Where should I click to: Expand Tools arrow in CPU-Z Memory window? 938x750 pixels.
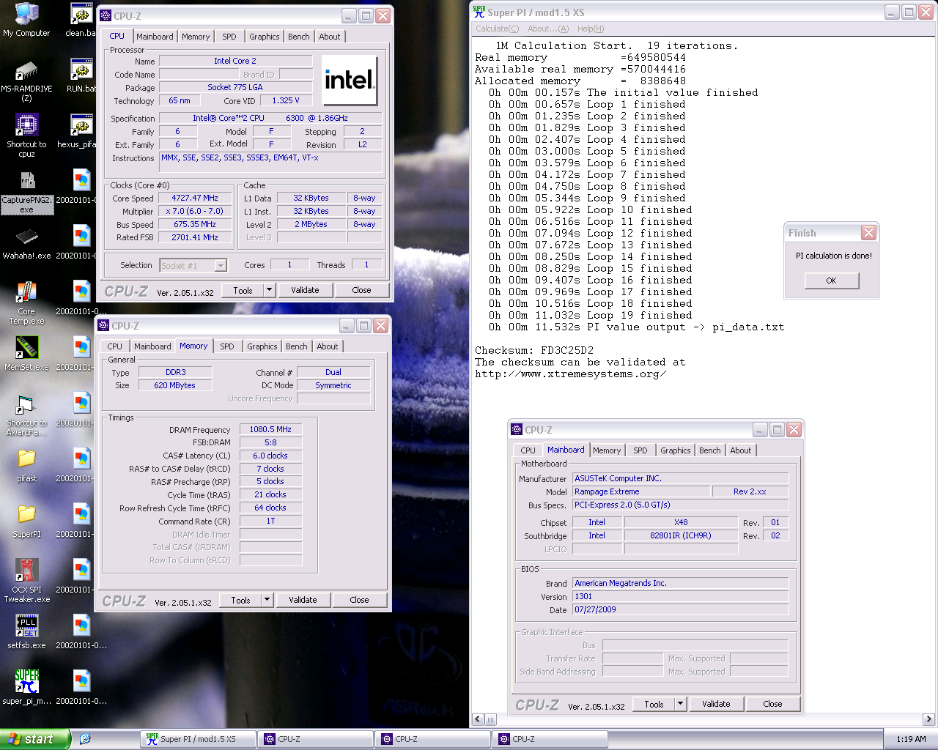267,600
